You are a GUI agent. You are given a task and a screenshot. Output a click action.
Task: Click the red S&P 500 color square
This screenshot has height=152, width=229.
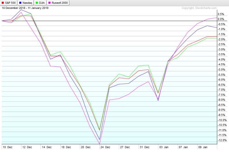pos(3,3)
